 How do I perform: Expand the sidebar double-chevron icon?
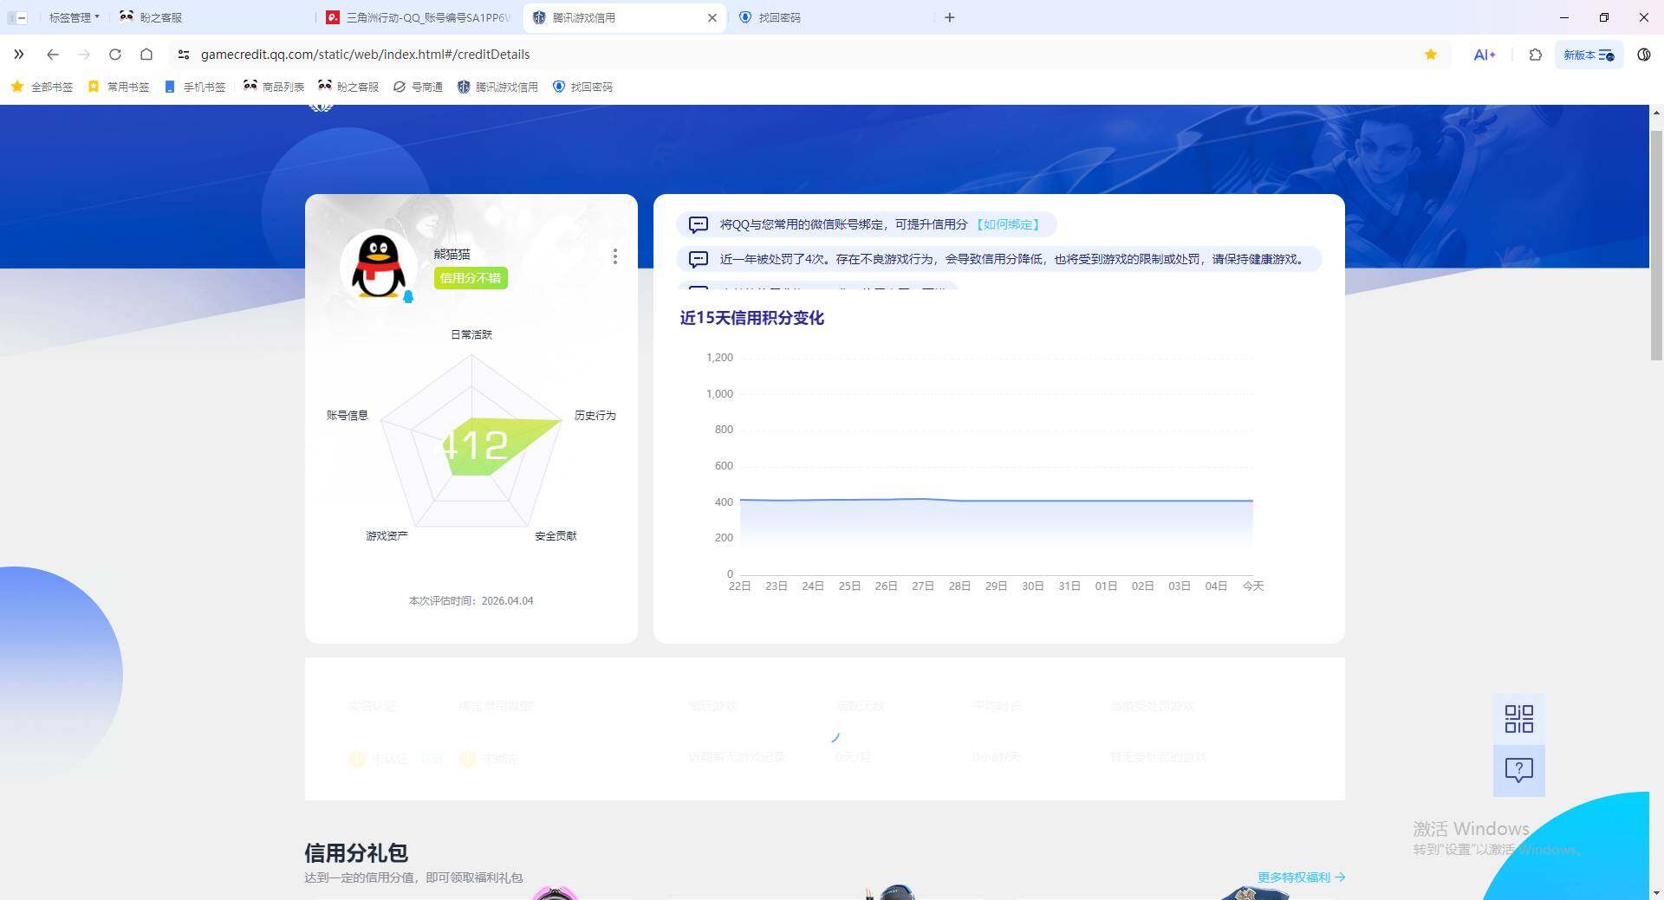(x=19, y=55)
